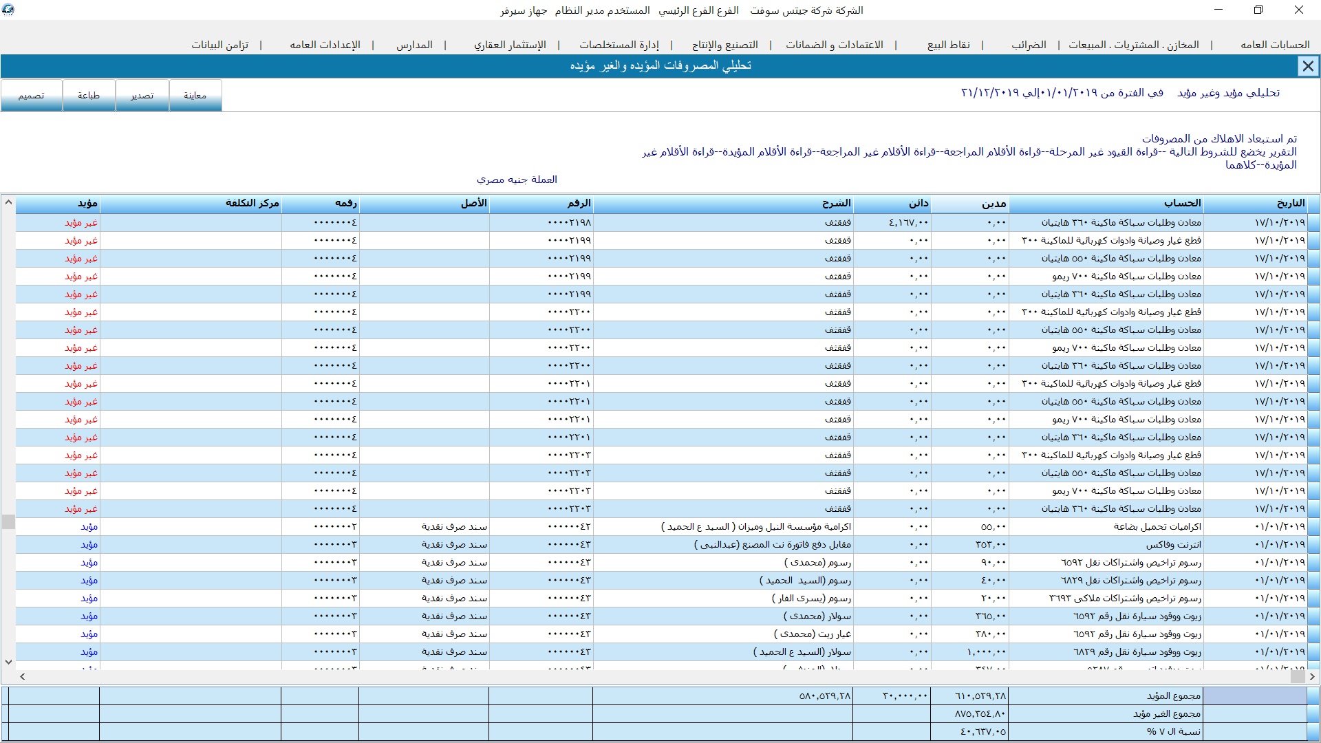
Task: Select رسوم تراخيص واشتراكات نقل ٦٥٩٢ row
Action: pos(661,562)
